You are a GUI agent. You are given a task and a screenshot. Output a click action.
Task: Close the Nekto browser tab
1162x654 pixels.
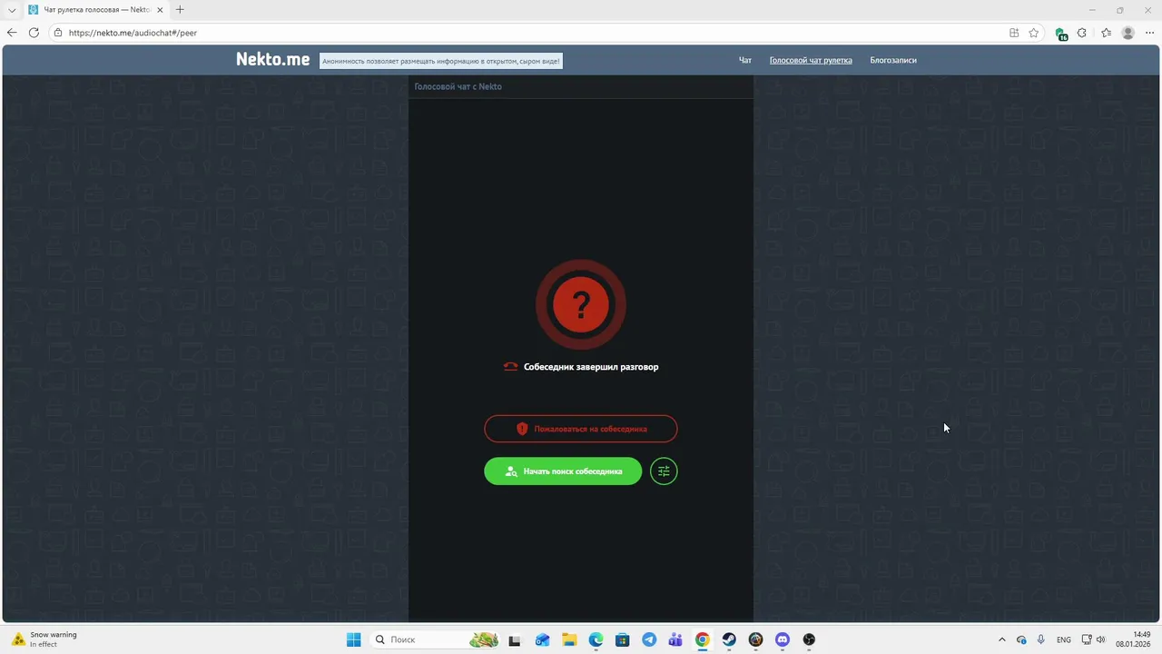[160, 10]
